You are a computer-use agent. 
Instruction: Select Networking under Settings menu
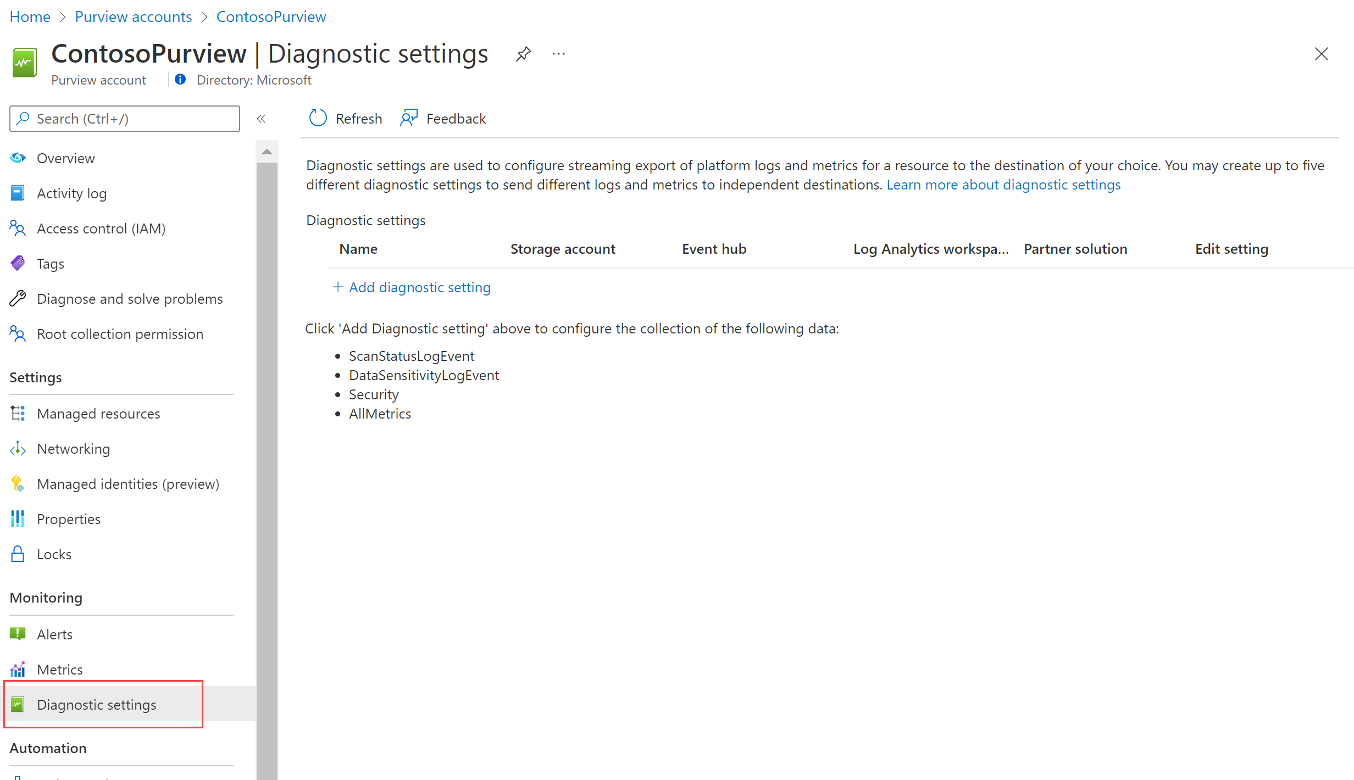coord(73,448)
